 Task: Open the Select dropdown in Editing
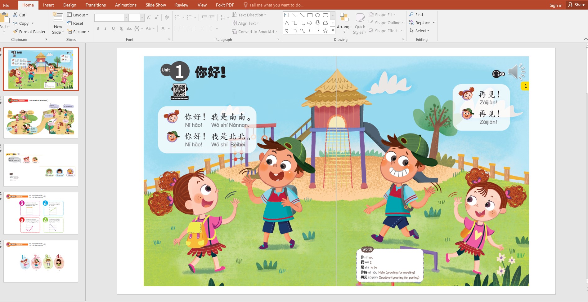point(420,31)
